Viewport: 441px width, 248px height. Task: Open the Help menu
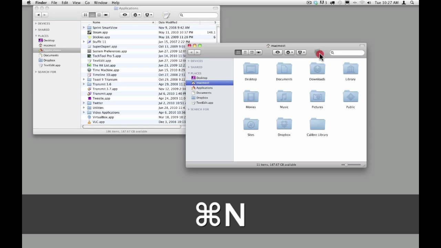pyautogui.click(x=115, y=3)
